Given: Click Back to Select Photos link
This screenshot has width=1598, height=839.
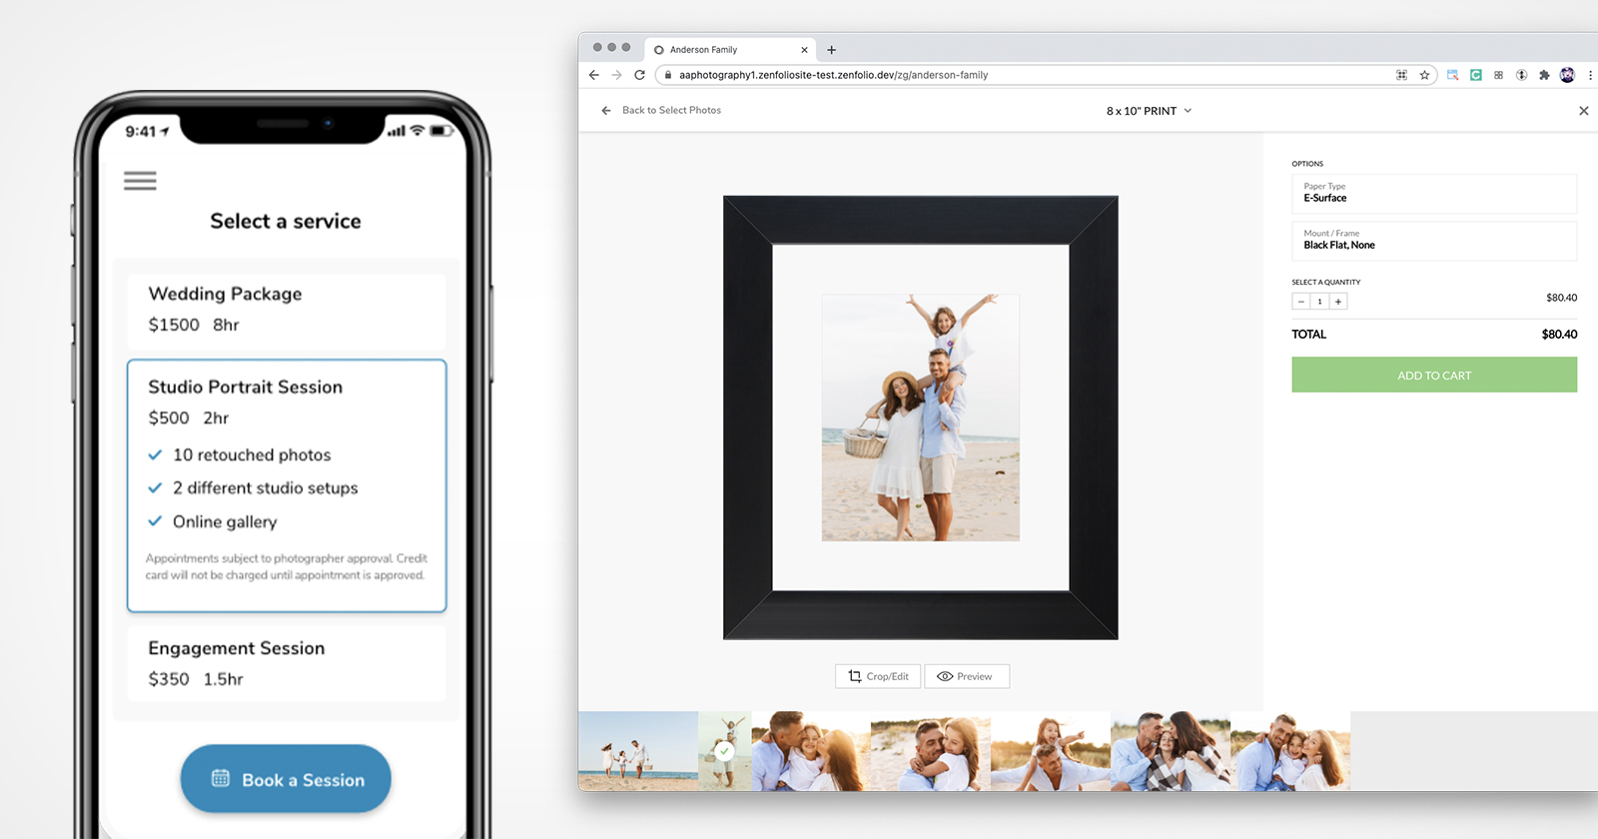Looking at the screenshot, I should point(671,110).
